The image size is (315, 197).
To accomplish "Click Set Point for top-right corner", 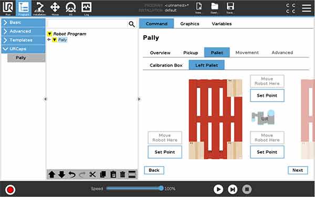I will (x=267, y=95).
